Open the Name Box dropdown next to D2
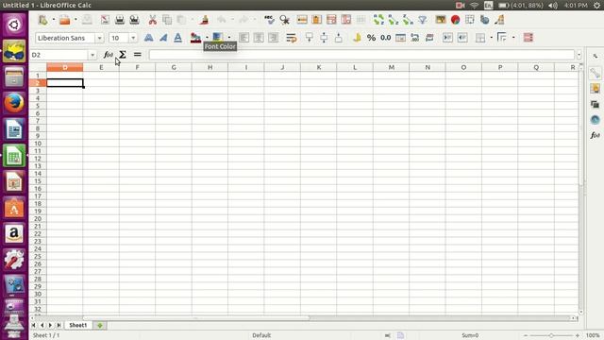Viewport: 604px width, 340px height. [x=92, y=55]
